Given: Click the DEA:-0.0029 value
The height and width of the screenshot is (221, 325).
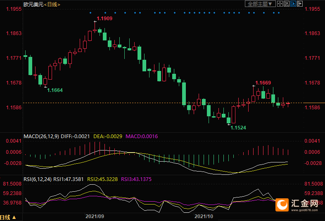Looking at the screenshot, I should point(108,136).
